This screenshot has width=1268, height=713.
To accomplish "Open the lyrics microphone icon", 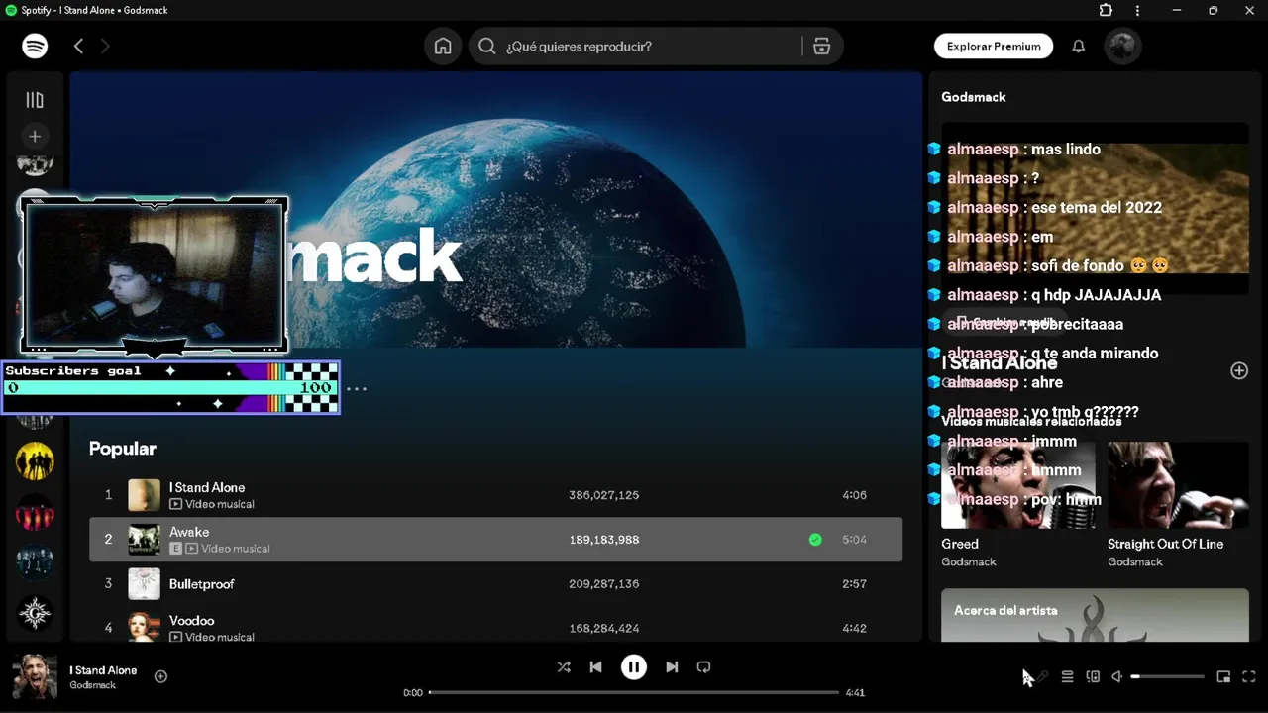I will point(1041,677).
